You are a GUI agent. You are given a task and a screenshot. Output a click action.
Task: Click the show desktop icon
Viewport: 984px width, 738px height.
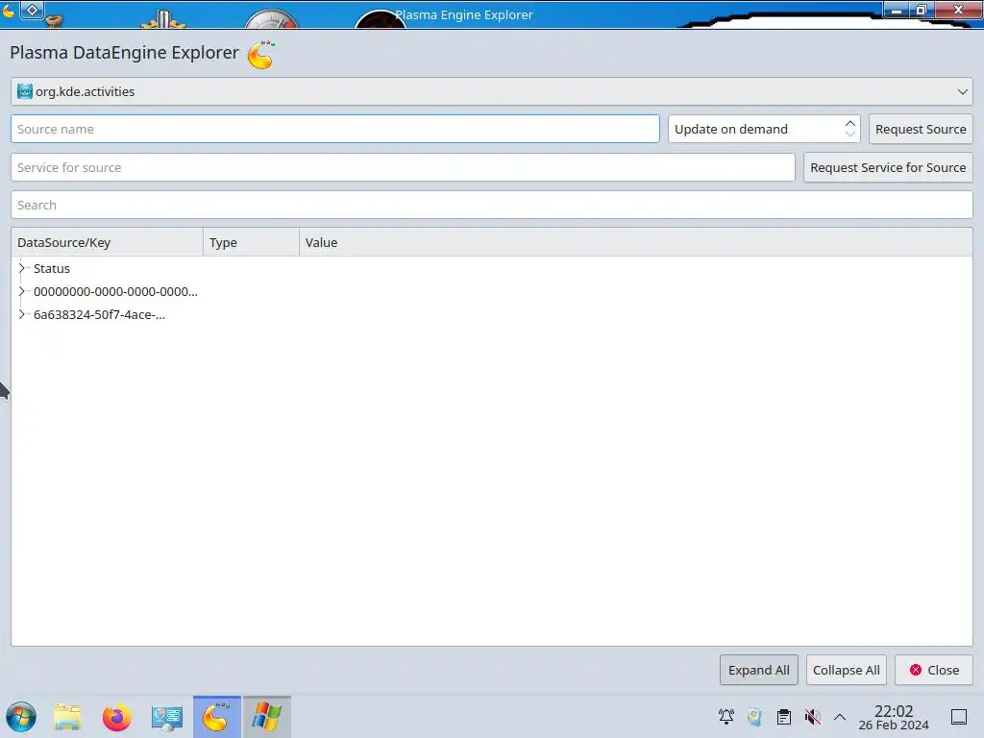point(959,717)
